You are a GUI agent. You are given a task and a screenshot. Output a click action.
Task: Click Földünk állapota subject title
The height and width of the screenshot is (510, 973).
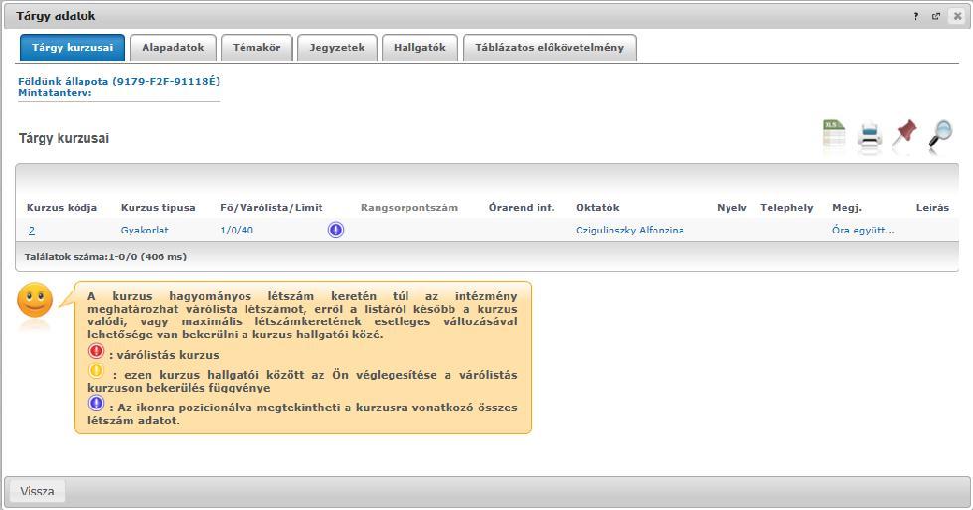coord(118,81)
